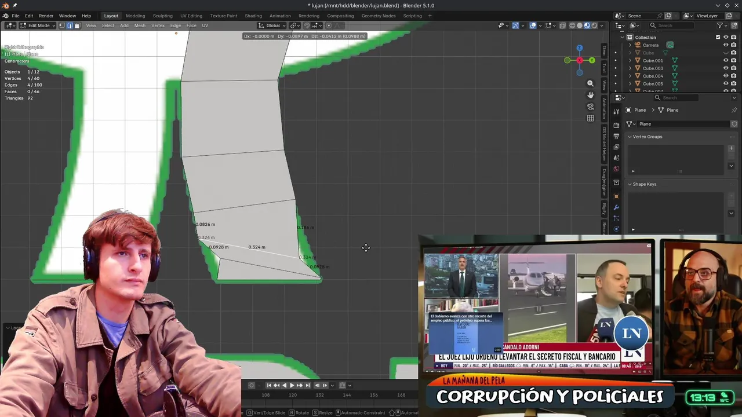Switch to wireframe viewport shading
Screen dimensions: 742x417
point(572,25)
